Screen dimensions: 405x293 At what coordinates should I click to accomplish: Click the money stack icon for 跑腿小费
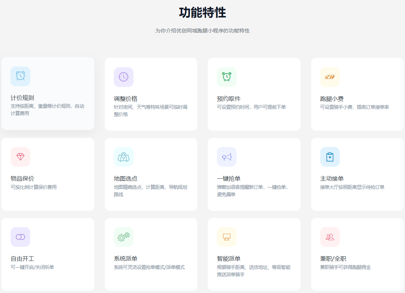(330, 77)
